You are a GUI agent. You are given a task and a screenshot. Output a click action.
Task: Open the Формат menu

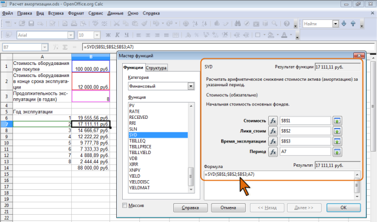(x=76, y=13)
